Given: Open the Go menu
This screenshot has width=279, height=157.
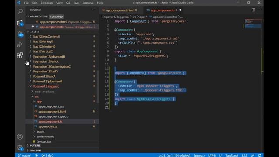Looking at the screenshot, I should coord(68,3).
